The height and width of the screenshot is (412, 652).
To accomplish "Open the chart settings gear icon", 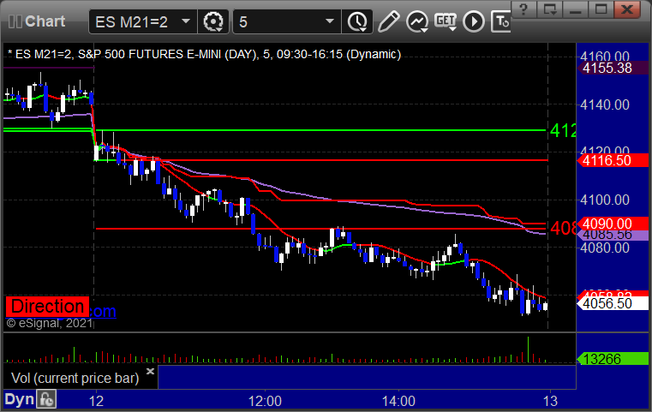I will click(x=212, y=21).
